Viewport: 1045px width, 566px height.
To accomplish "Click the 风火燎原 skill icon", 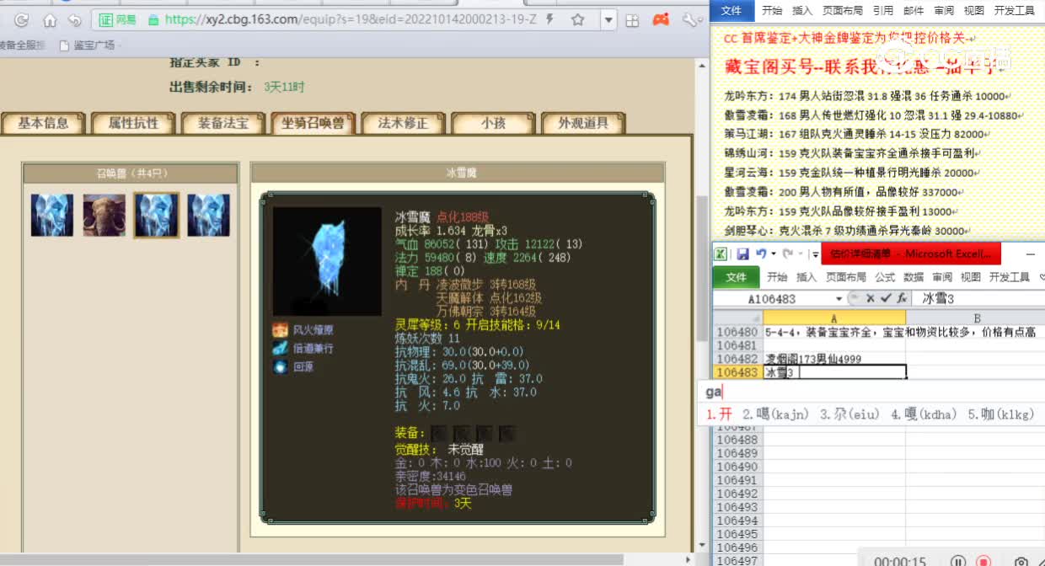I will point(280,329).
